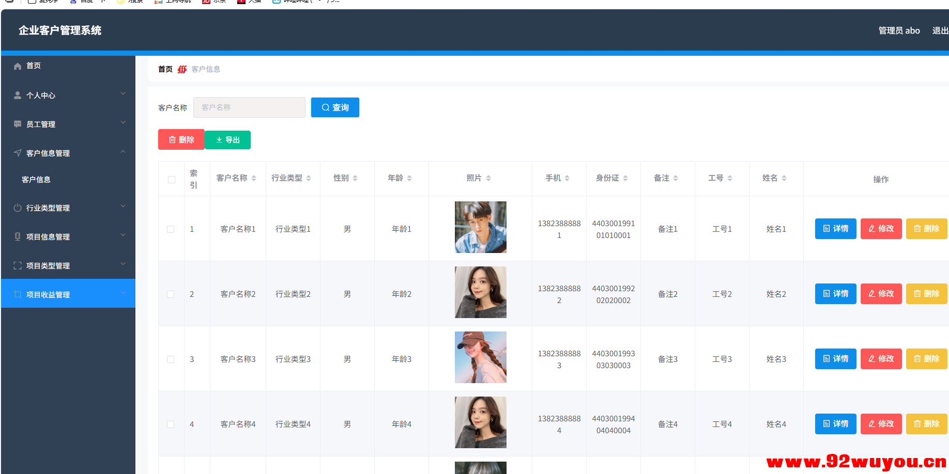Check the checkbox for 客户名称1 row
Viewport: 949px width, 474px height.
pyautogui.click(x=171, y=229)
